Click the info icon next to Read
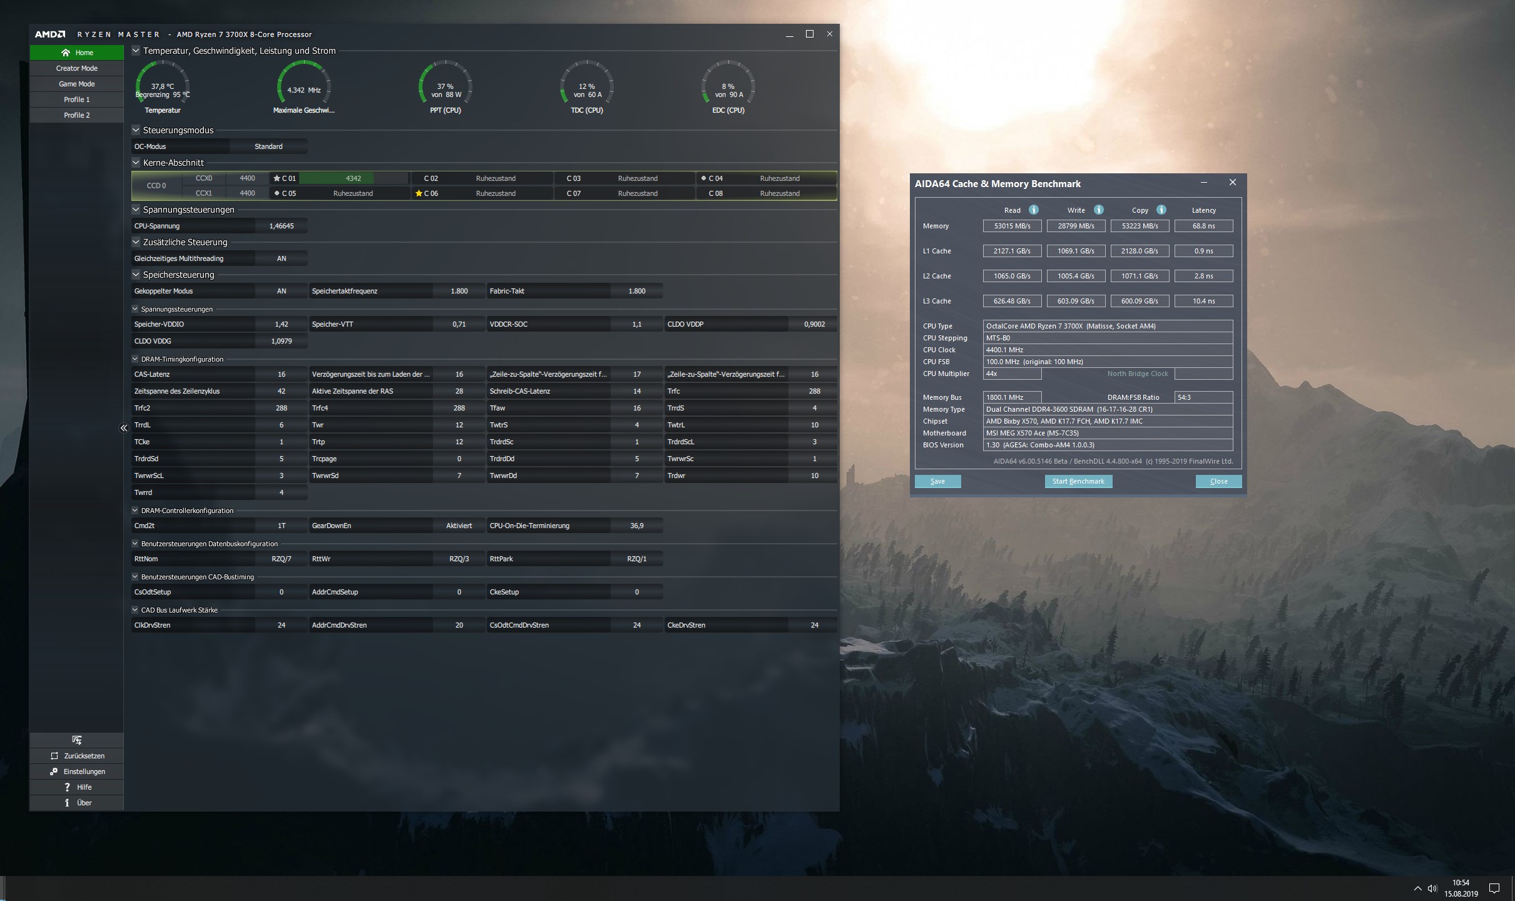The width and height of the screenshot is (1515, 901). point(1034,210)
